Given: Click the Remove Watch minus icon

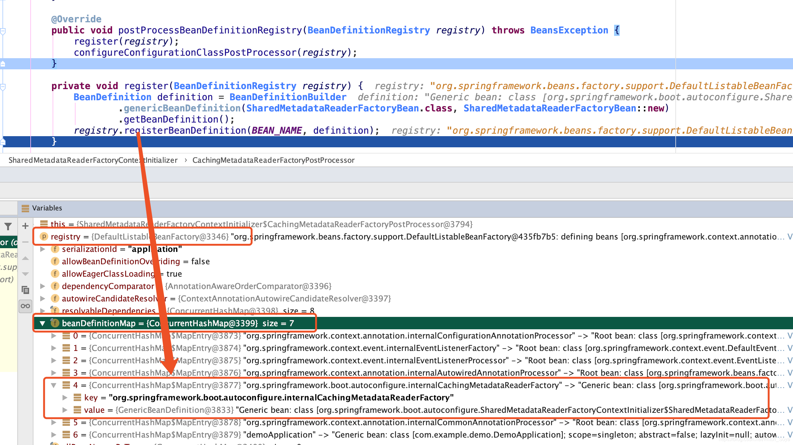Looking at the screenshot, I should pyautogui.click(x=25, y=242).
